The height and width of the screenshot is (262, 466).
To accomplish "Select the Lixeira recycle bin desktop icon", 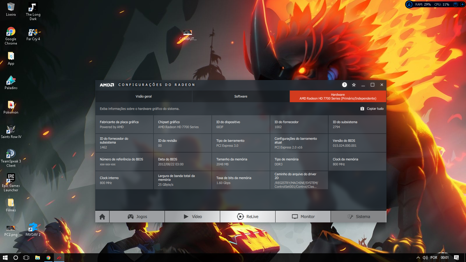I will click(x=11, y=9).
